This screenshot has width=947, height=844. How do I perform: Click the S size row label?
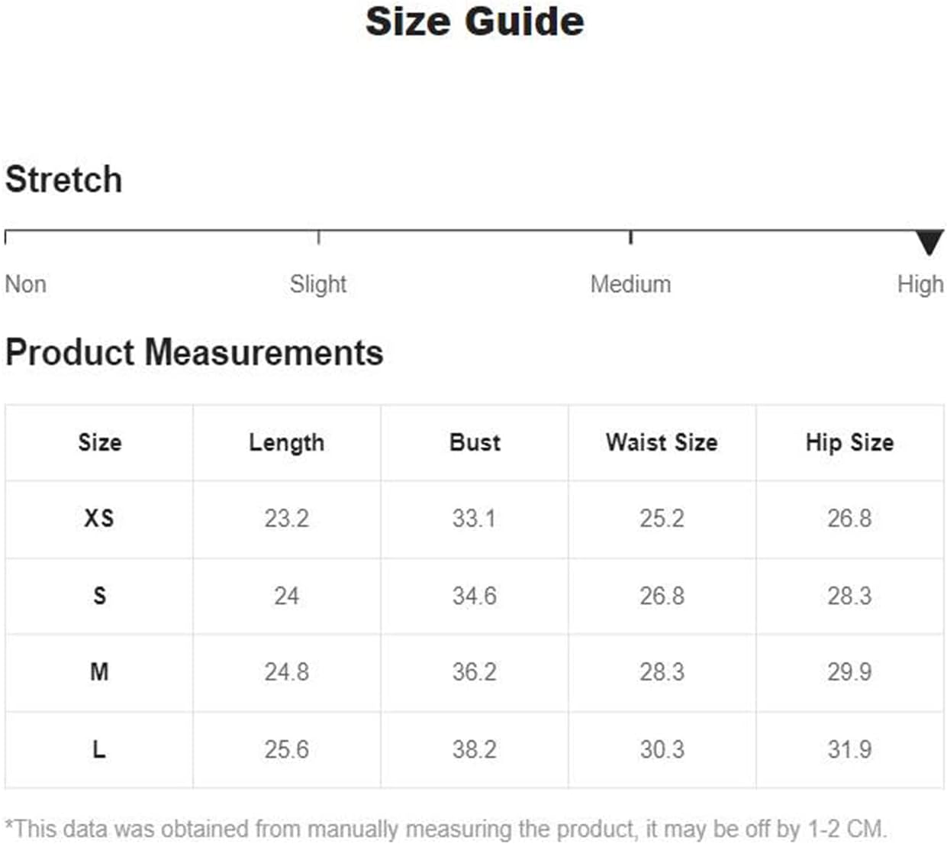tap(99, 596)
